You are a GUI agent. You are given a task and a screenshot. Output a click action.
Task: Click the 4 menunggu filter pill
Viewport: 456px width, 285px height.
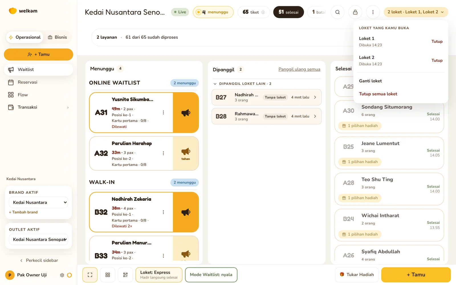click(x=213, y=12)
